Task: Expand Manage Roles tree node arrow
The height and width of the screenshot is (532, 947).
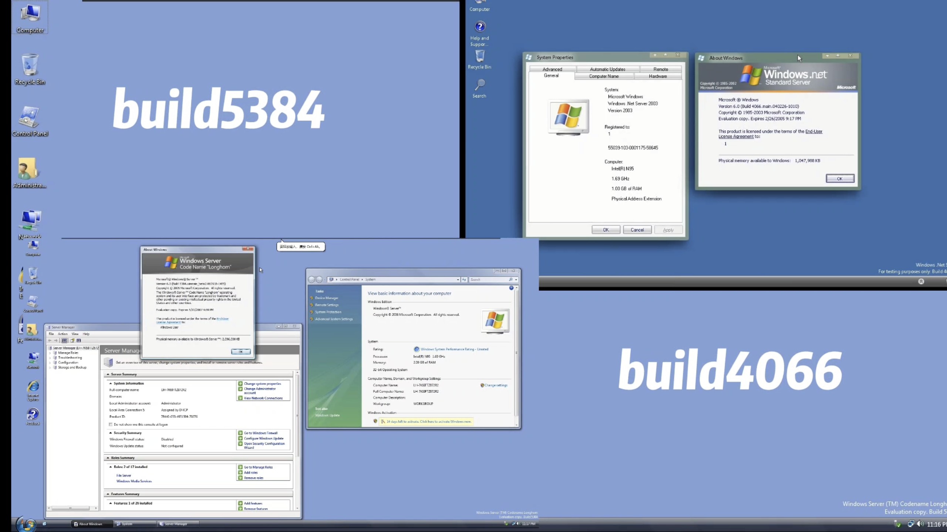Action: (50, 353)
